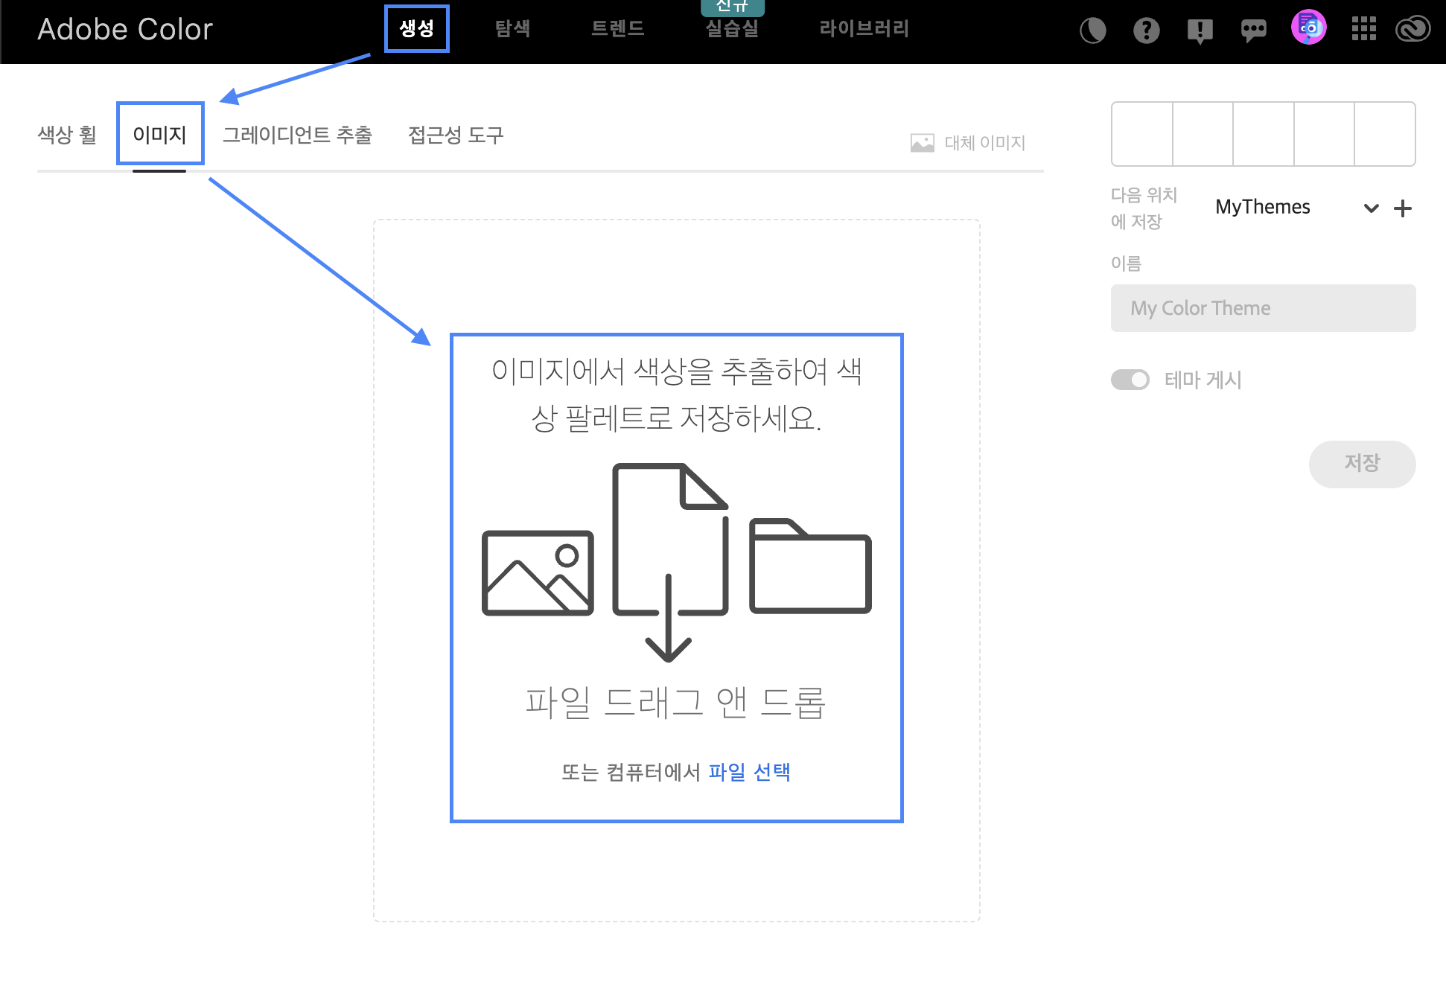Select the fourth empty color swatch
Screen dimensions: 1446x993
tap(1324, 134)
